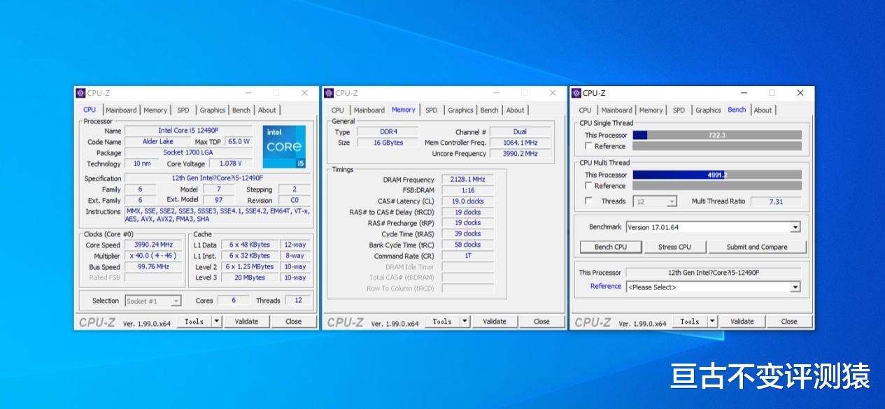This screenshot has width=885, height=409.
Task: Click CPU-Z title bar icon of leftmost window
Action: [80, 93]
